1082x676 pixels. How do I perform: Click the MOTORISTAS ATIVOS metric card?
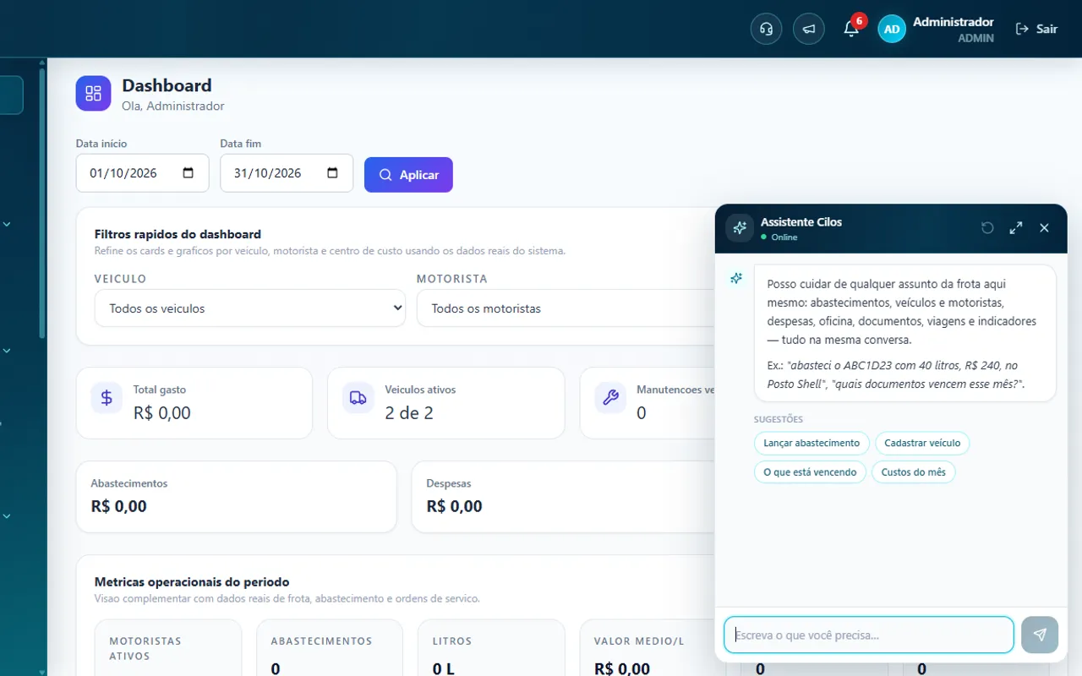point(168,648)
